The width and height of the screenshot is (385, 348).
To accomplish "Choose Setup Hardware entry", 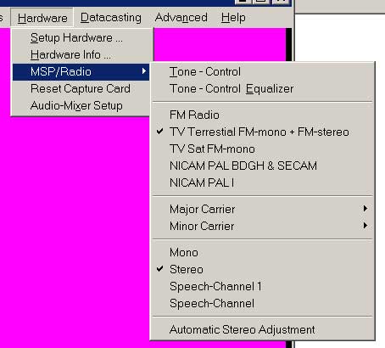I will pyautogui.click(x=81, y=38).
